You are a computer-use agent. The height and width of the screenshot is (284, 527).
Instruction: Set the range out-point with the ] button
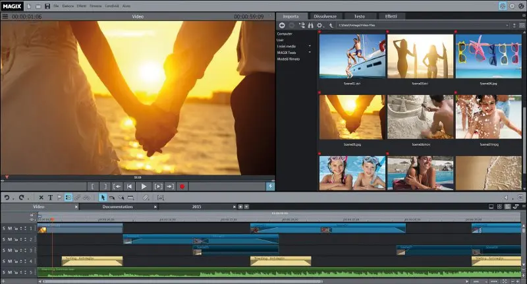(x=105, y=186)
